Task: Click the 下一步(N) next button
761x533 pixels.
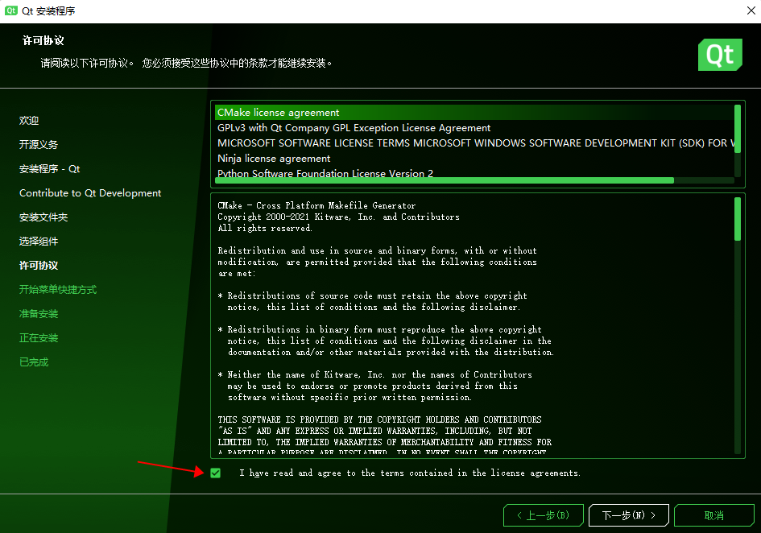Action: (x=628, y=515)
